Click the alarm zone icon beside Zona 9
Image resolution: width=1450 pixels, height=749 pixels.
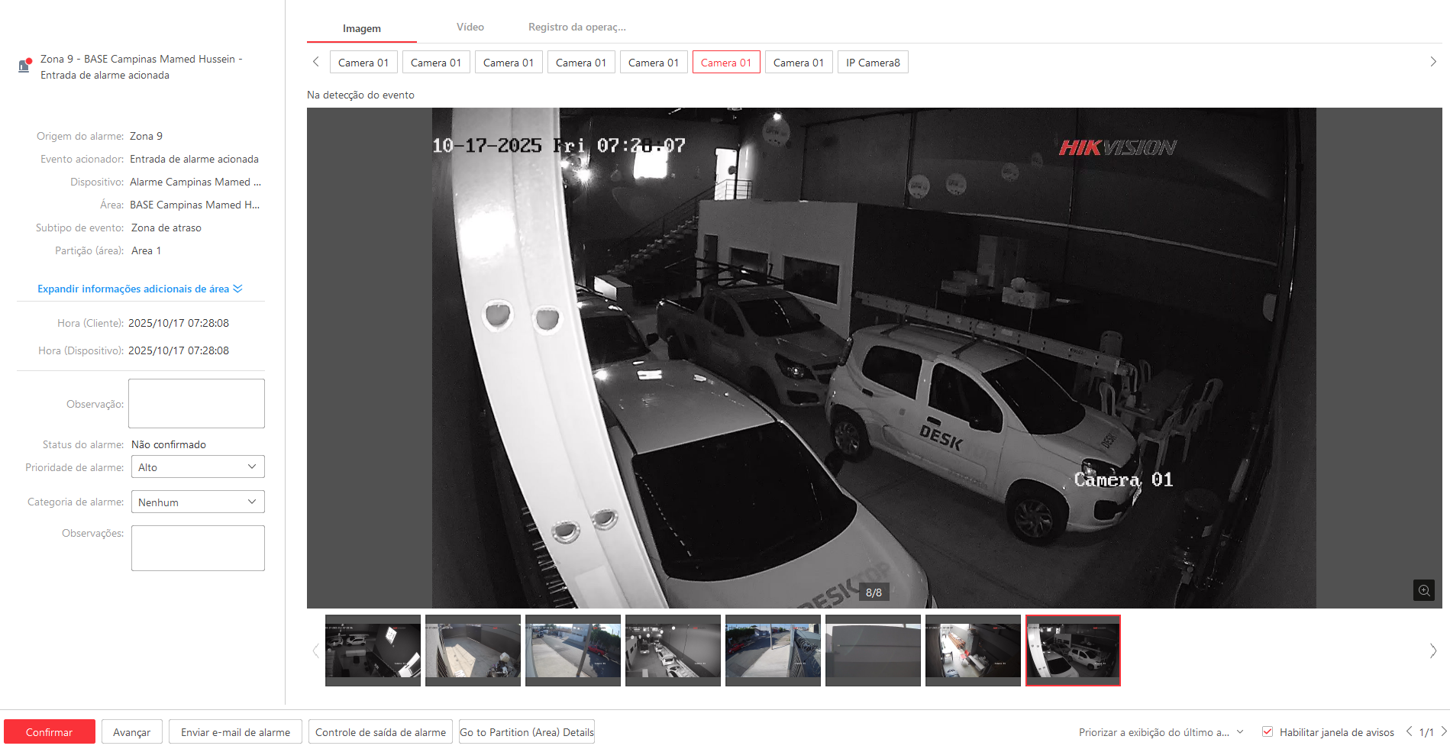click(x=24, y=66)
